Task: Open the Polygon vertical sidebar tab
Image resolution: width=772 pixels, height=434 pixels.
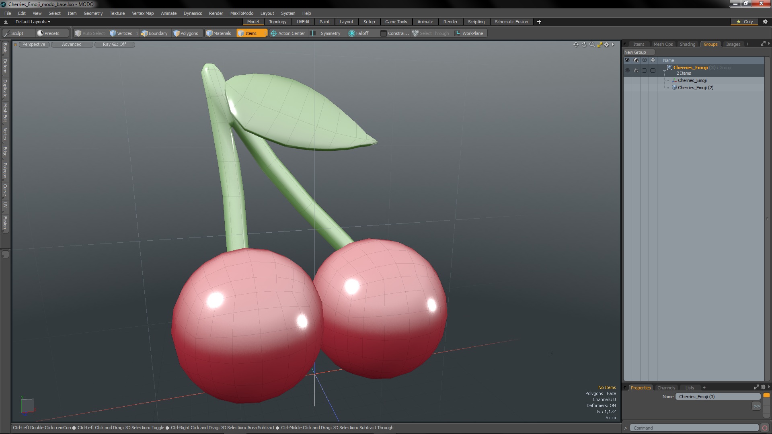Action: 5,171
